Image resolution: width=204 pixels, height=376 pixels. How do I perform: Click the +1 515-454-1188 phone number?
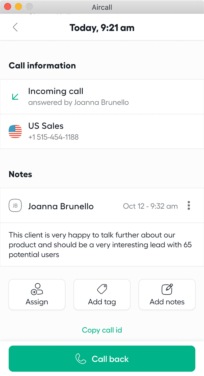[53, 137]
